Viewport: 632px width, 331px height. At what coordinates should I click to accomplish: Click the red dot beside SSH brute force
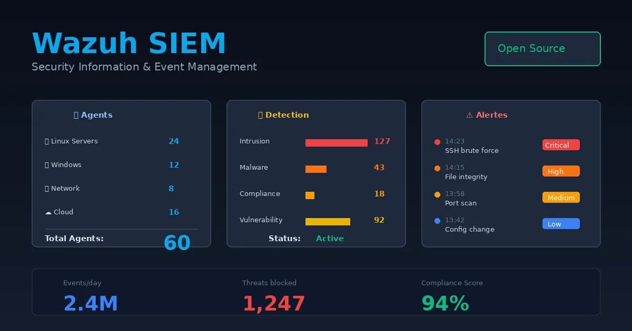[x=437, y=142]
